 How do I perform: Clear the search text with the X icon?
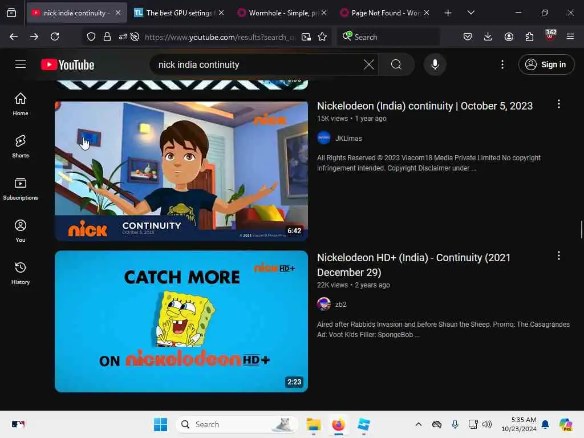[x=369, y=64]
